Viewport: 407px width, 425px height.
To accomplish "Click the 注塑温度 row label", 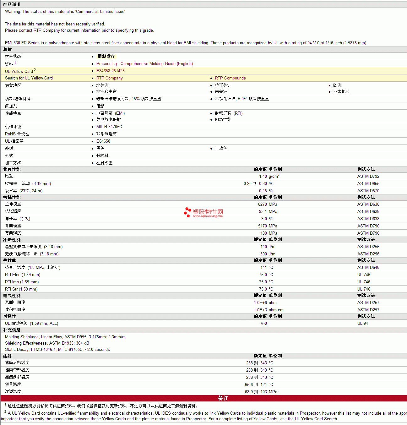I will click(x=13, y=391).
